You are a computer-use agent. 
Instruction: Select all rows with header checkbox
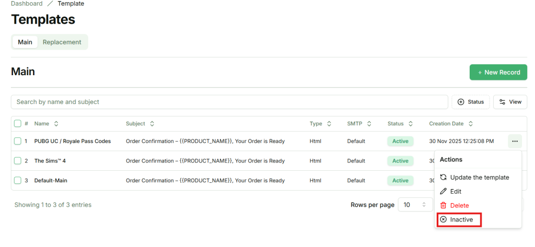18,124
